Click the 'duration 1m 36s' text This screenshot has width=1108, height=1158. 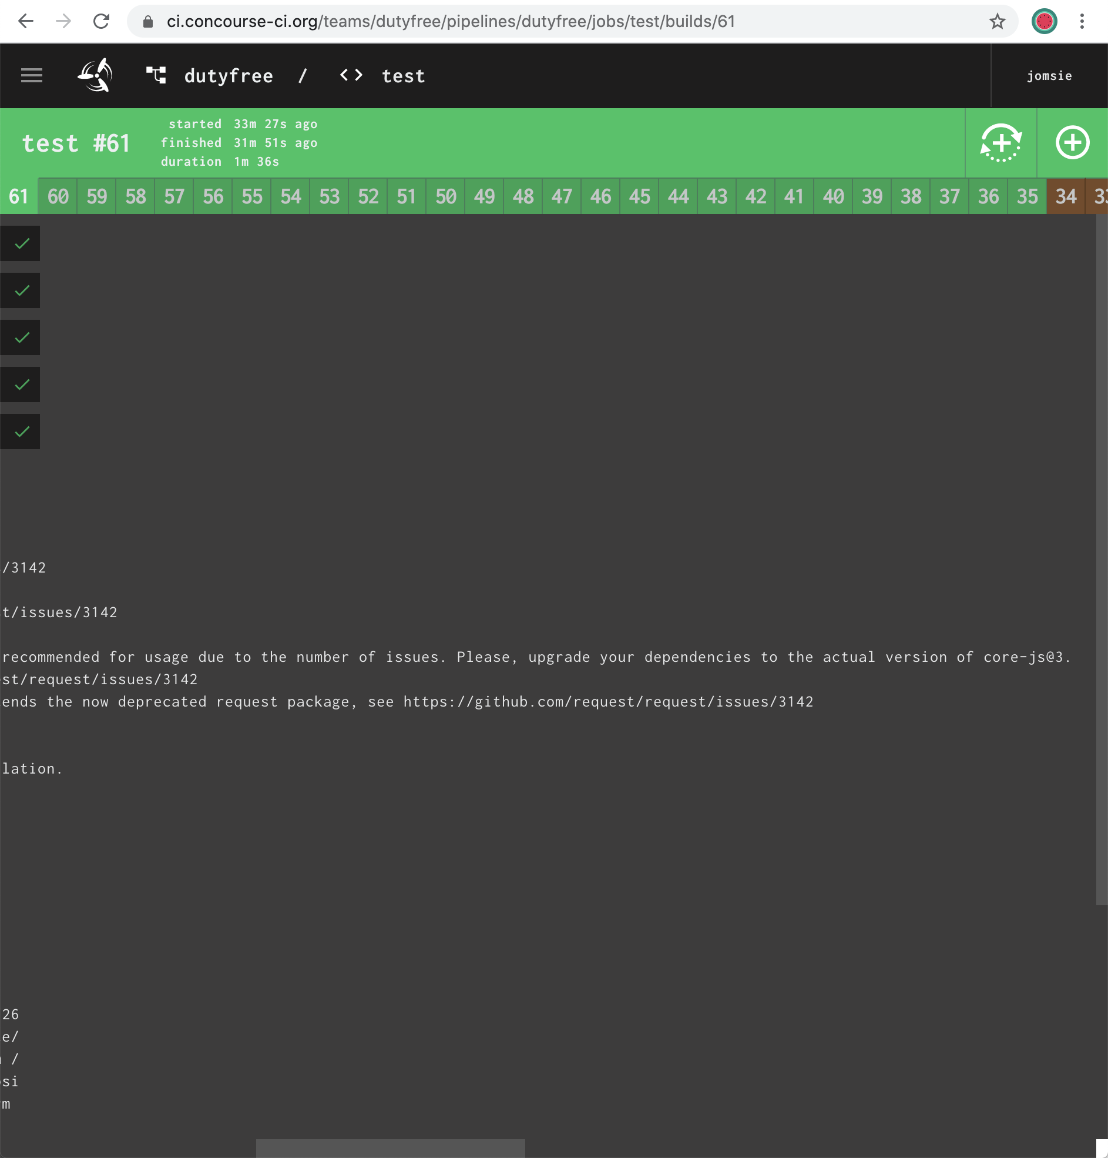pyautogui.click(x=220, y=162)
